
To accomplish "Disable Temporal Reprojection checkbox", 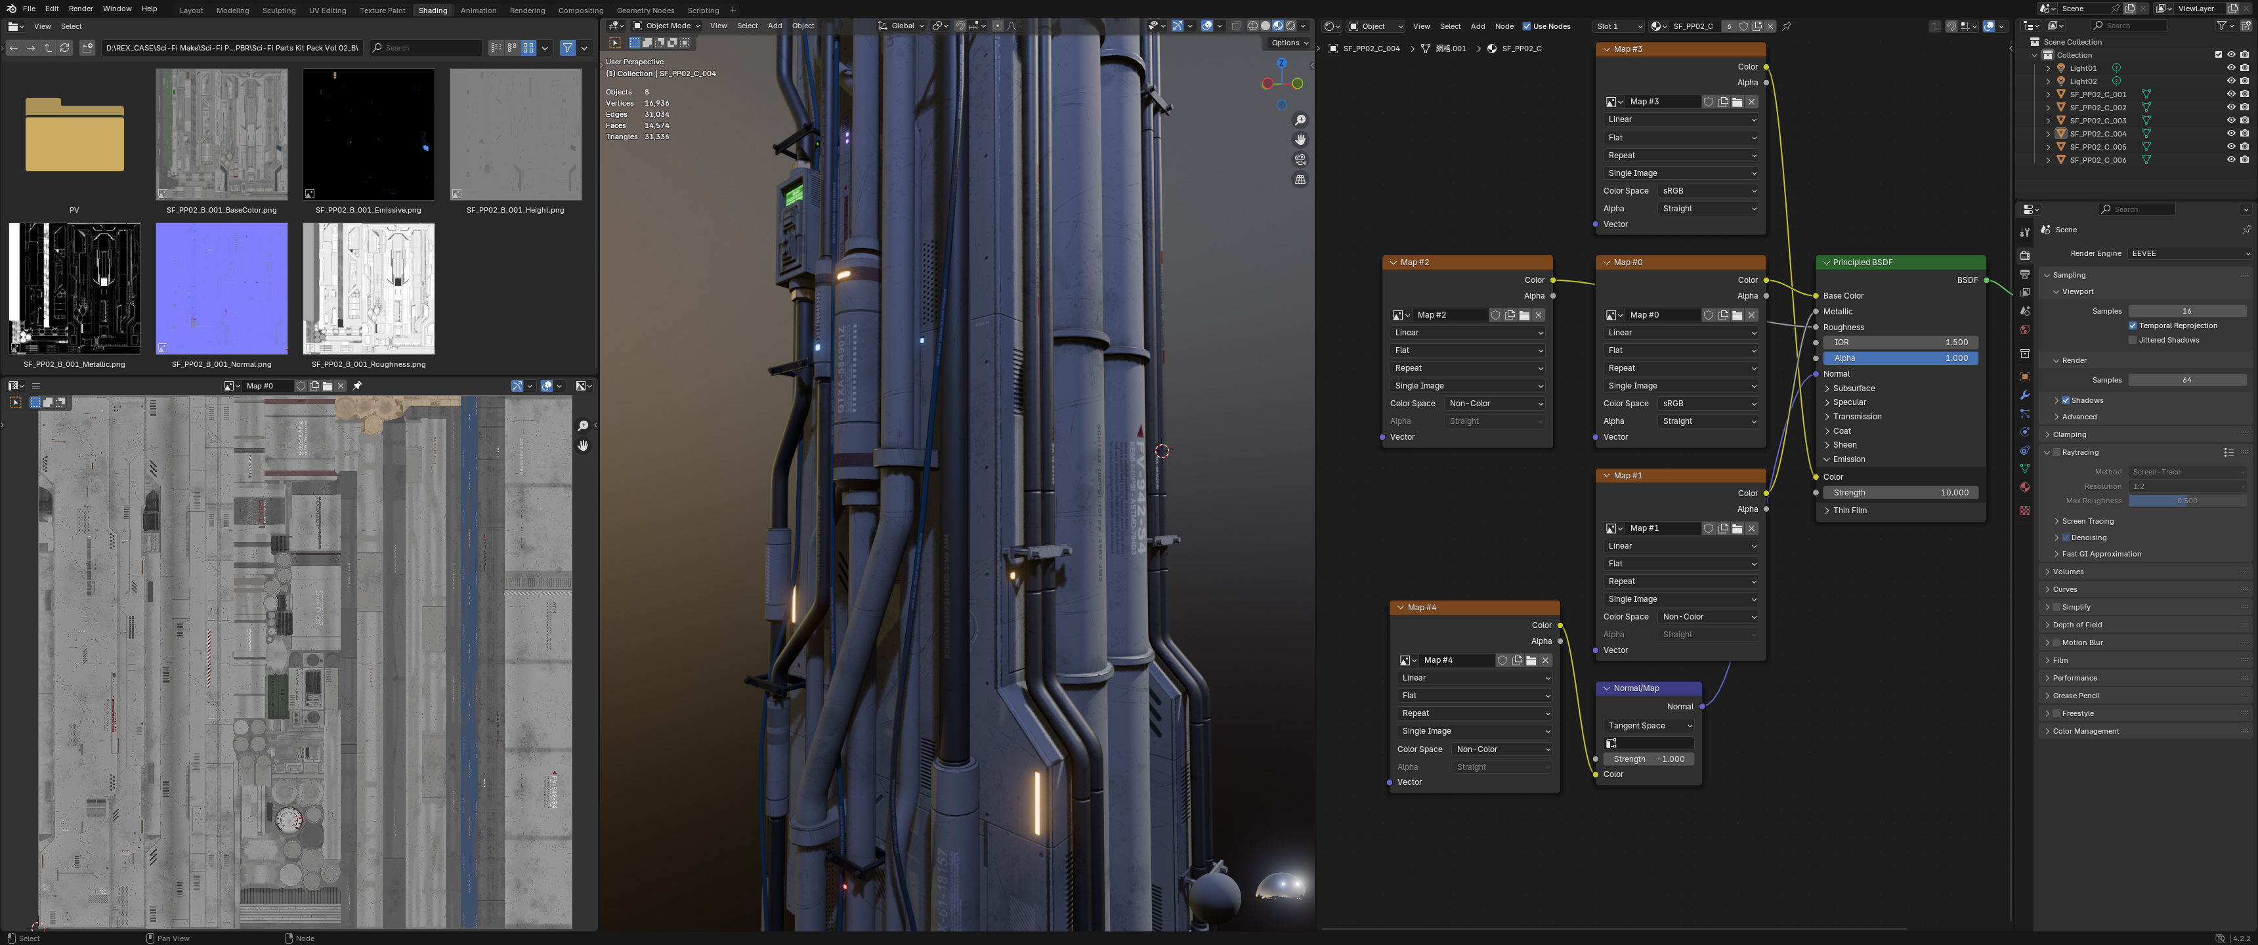I will [2133, 325].
